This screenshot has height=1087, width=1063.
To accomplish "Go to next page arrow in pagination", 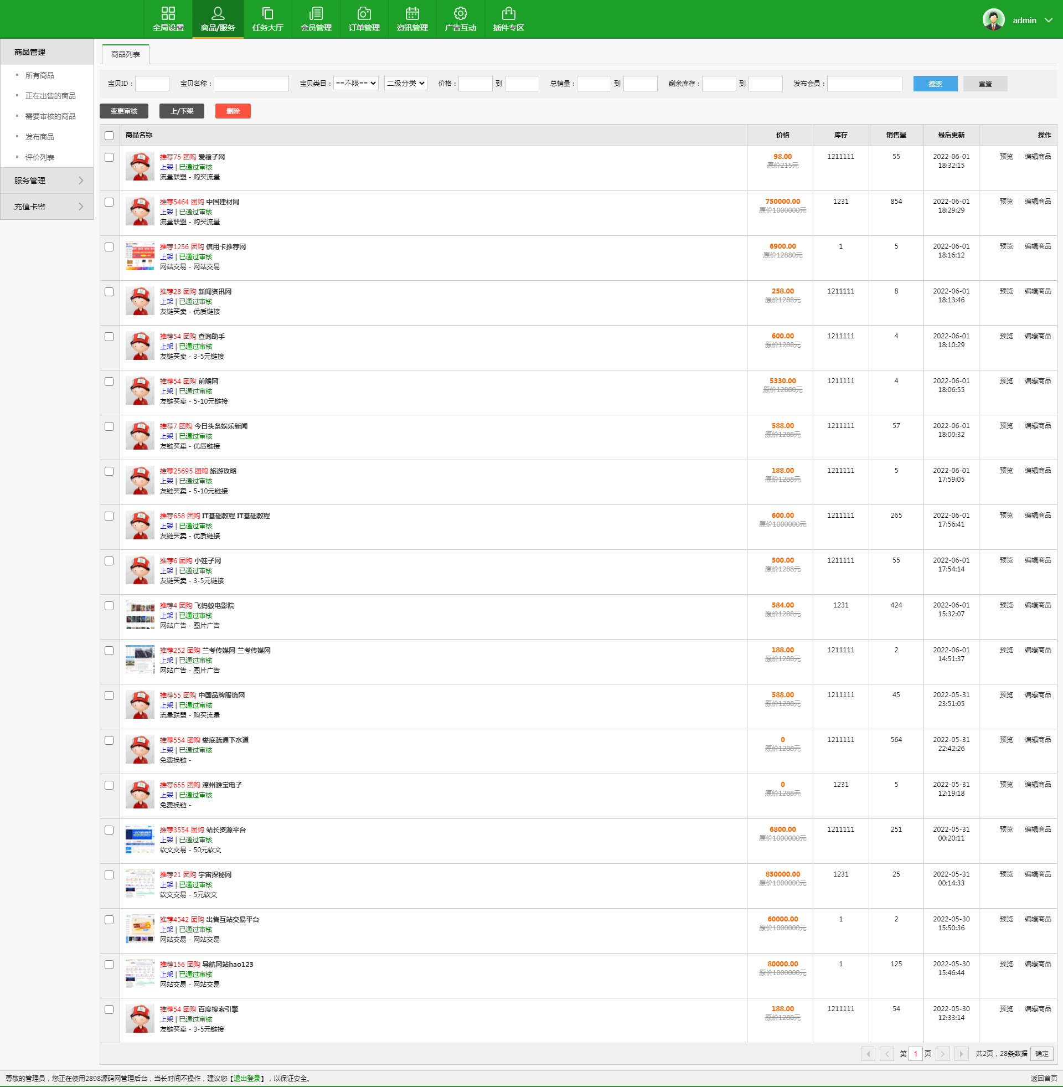I will (x=942, y=1054).
